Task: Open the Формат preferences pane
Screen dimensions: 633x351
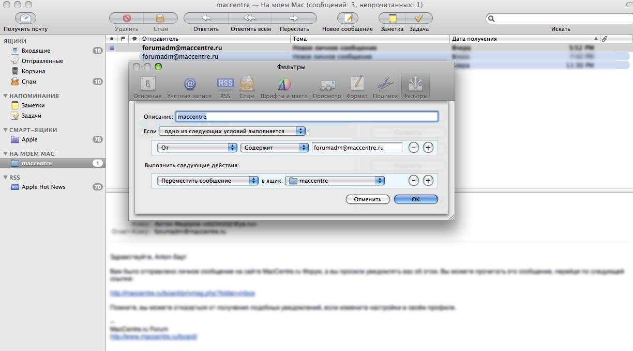Action: (x=357, y=87)
